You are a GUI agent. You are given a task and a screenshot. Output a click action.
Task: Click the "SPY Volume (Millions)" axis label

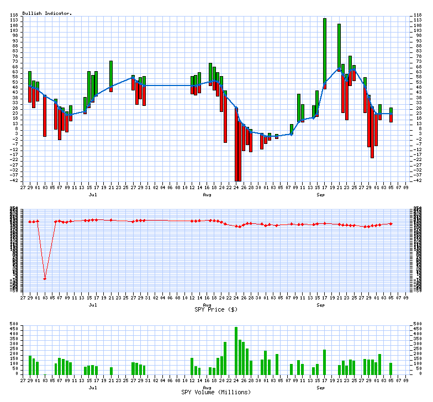click(216, 392)
